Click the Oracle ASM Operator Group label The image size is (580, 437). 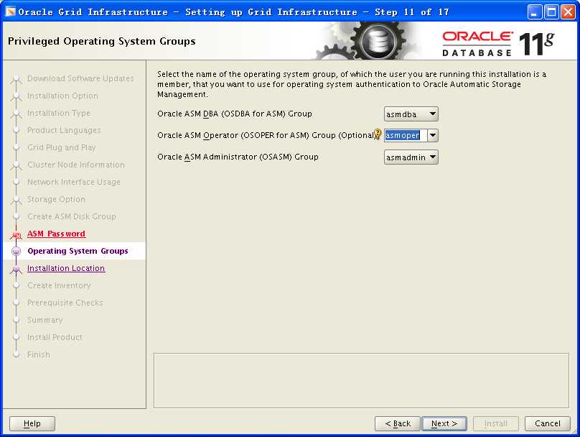pyautogui.click(x=266, y=135)
